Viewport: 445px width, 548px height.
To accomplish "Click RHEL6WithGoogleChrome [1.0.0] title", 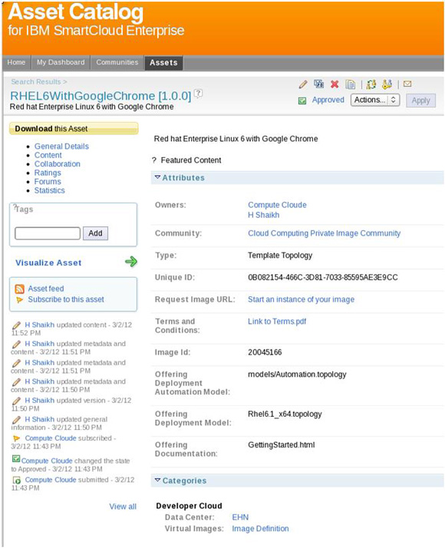I will pos(101,96).
